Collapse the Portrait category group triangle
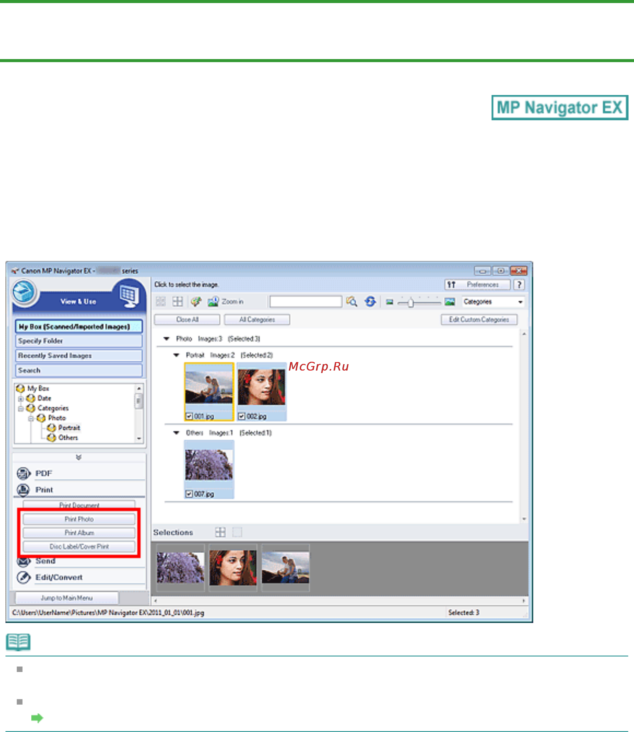This screenshot has height=732, width=634. 176,355
